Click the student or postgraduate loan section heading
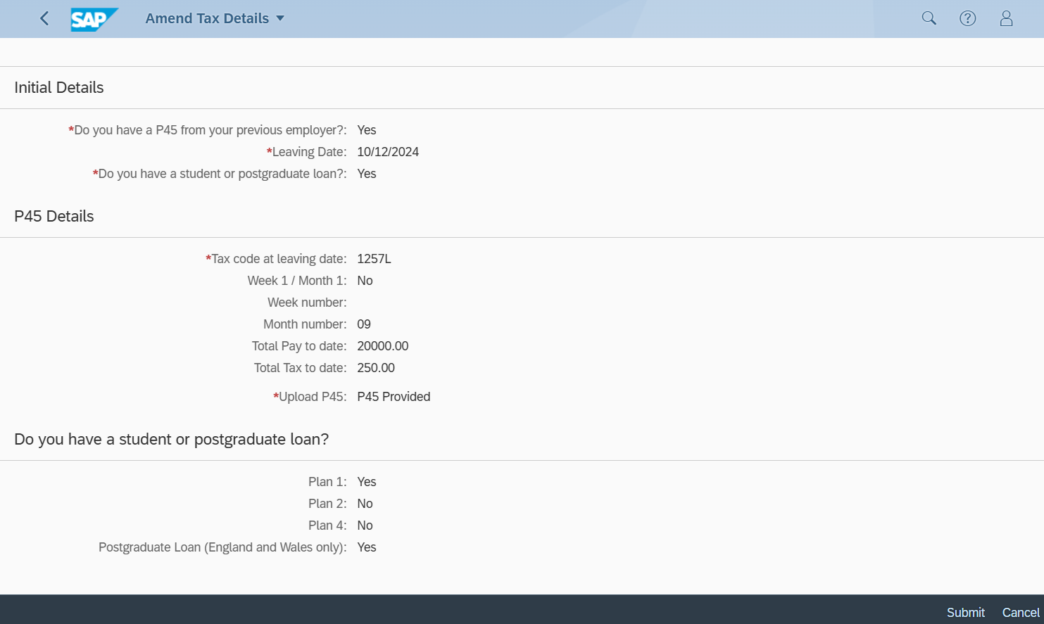The height and width of the screenshot is (624, 1044). [172, 439]
